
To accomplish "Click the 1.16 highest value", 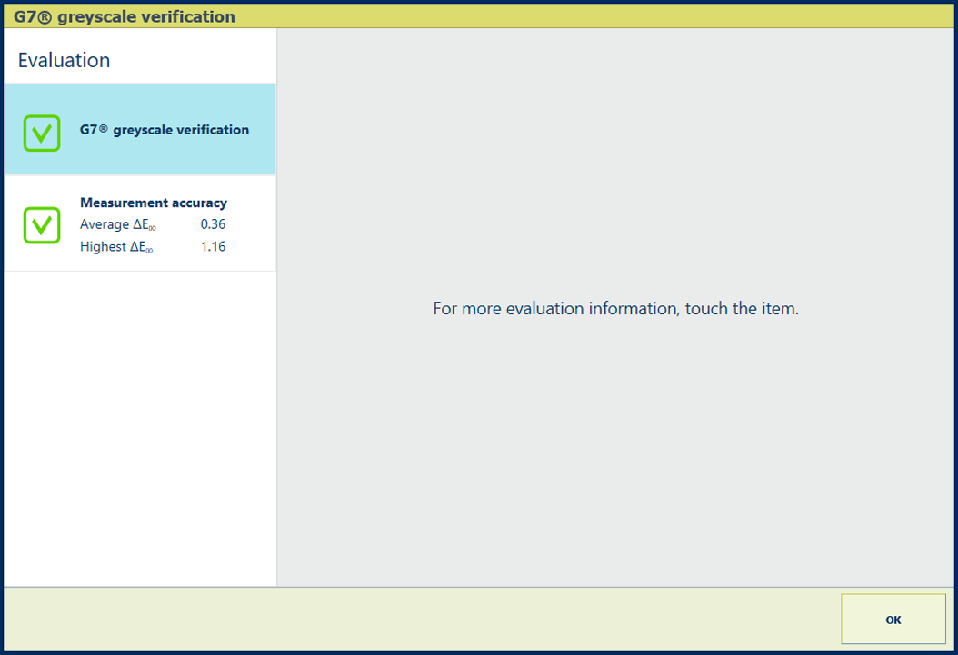I will 213,247.
